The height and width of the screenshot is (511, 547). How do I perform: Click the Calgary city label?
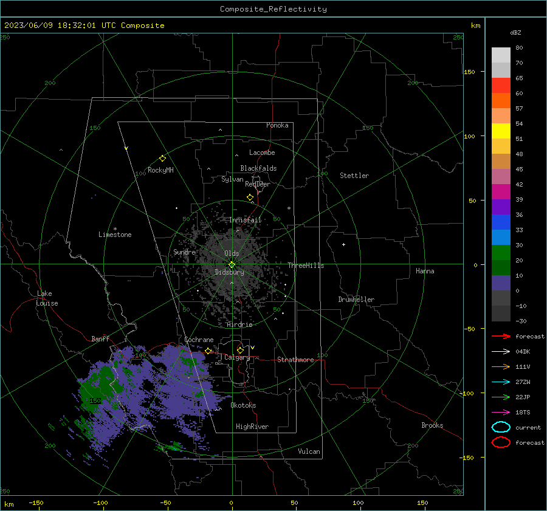click(x=237, y=357)
